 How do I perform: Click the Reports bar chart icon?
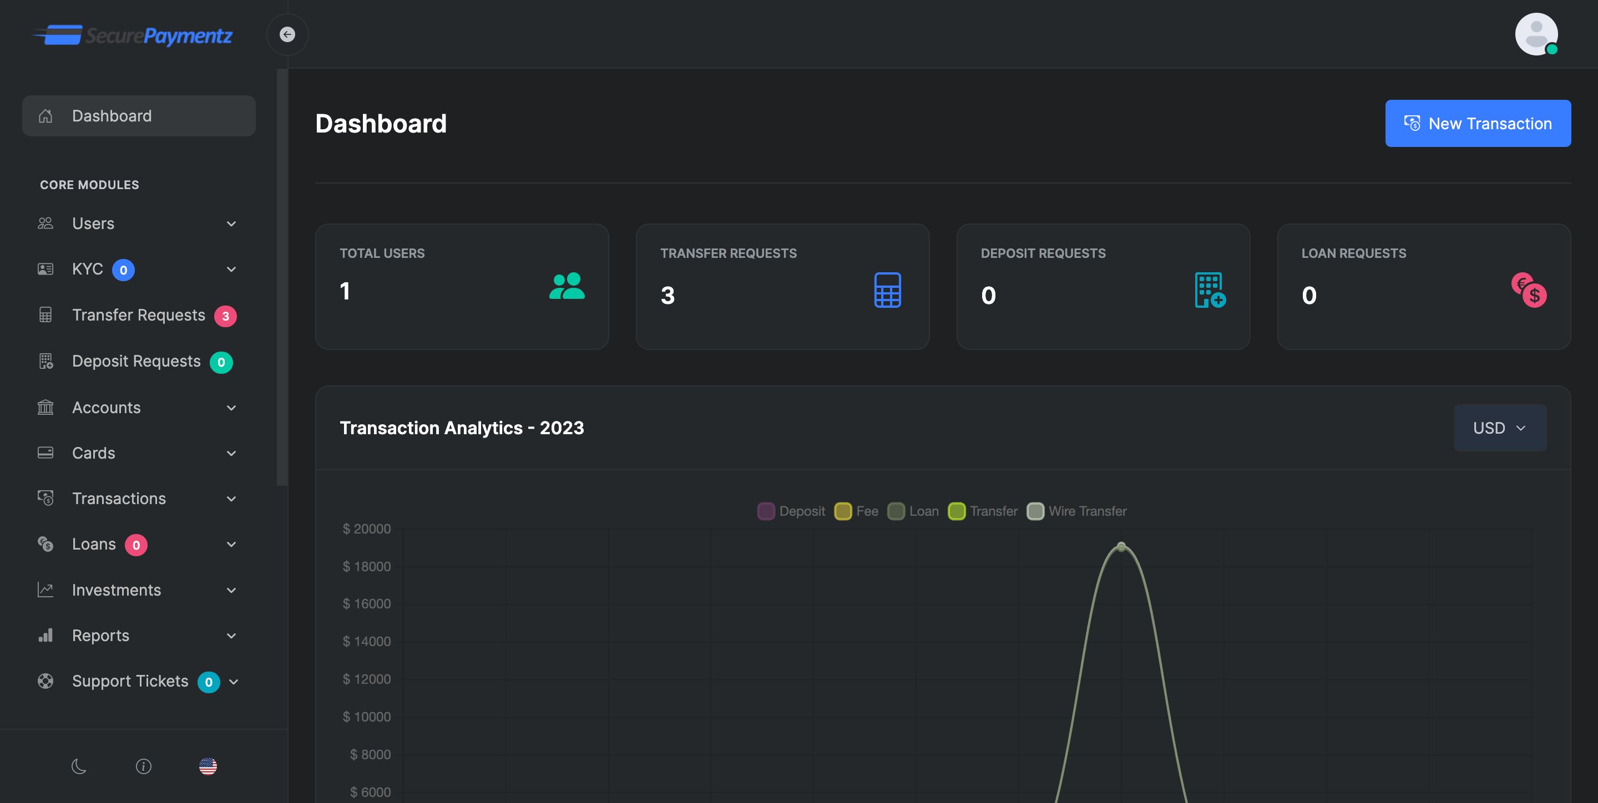(x=45, y=635)
